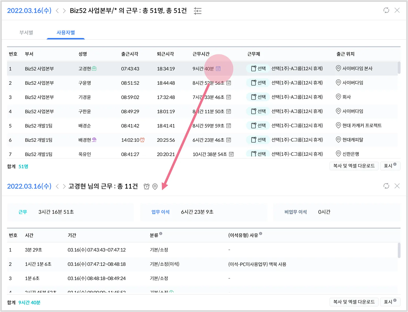
Task: Click the 선택 work-type badge in 배경순's row
Action: (x=258, y=126)
